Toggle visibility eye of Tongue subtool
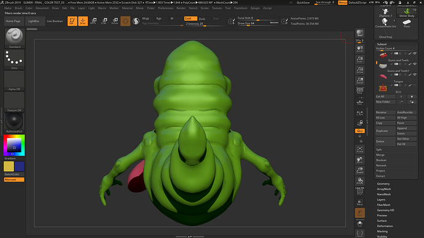Screen dimensions: 424x238 pos(415,74)
